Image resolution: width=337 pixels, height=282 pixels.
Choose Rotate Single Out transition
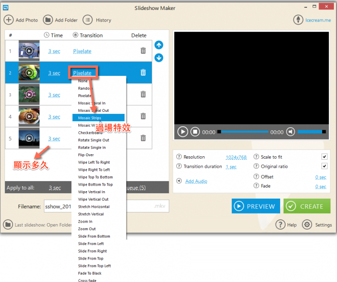(93, 140)
